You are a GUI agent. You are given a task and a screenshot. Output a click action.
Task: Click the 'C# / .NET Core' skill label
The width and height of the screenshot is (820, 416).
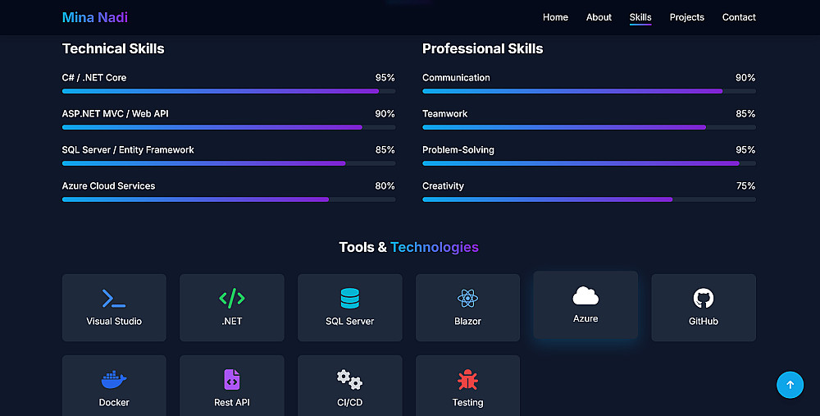[94, 77]
